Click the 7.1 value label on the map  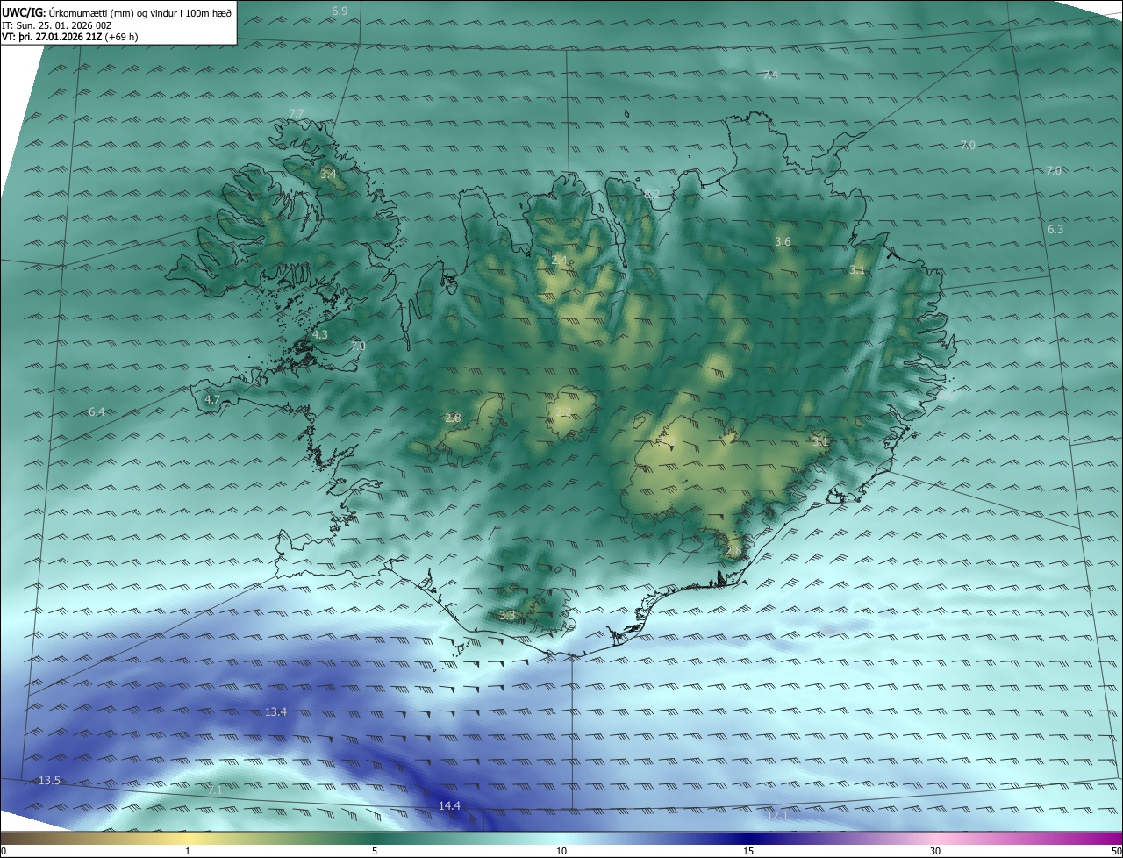[x=215, y=791]
